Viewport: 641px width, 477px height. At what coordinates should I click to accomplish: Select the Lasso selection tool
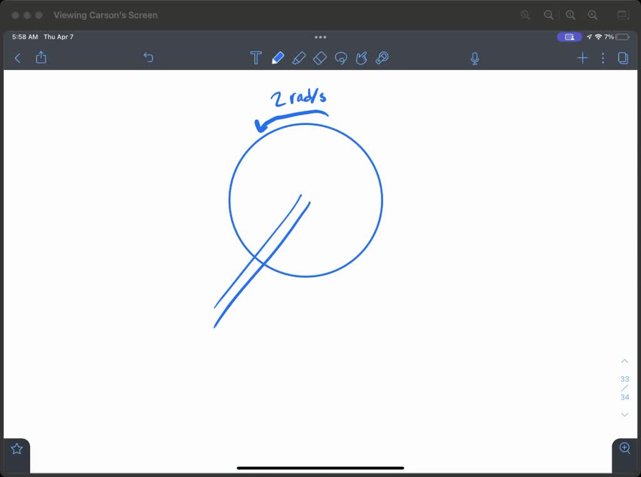tap(341, 58)
